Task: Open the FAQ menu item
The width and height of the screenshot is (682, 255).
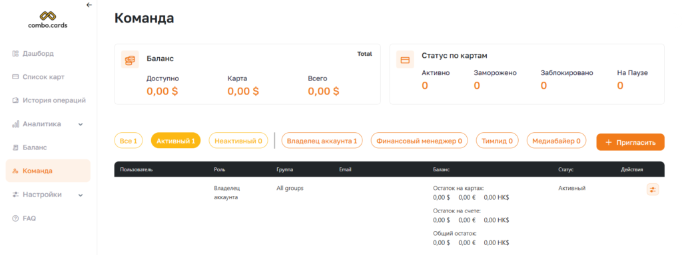Action: click(x=29, y=218)
